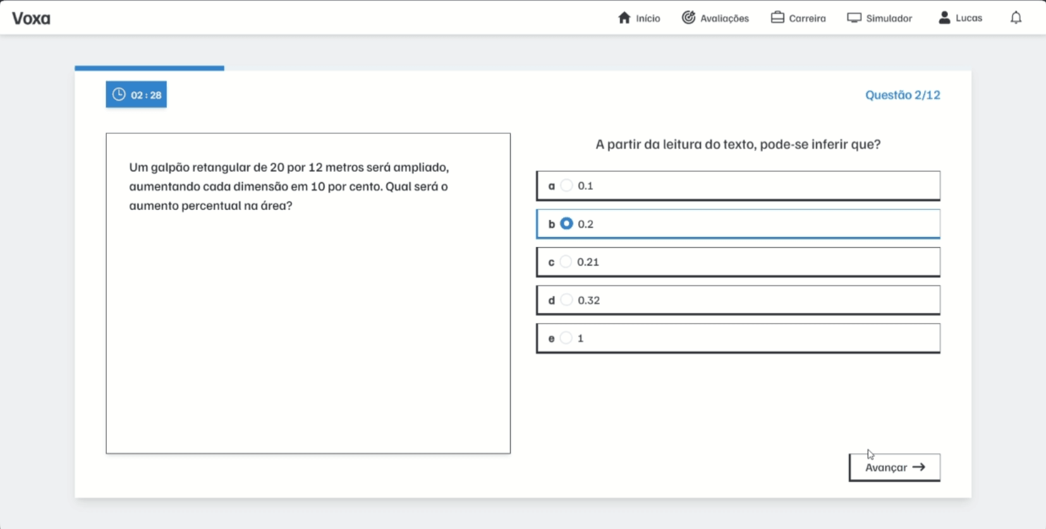Viewport: 1046px width, 529px height.
Task: Click the home icon beside Início
Action: (x=624, y=18)
